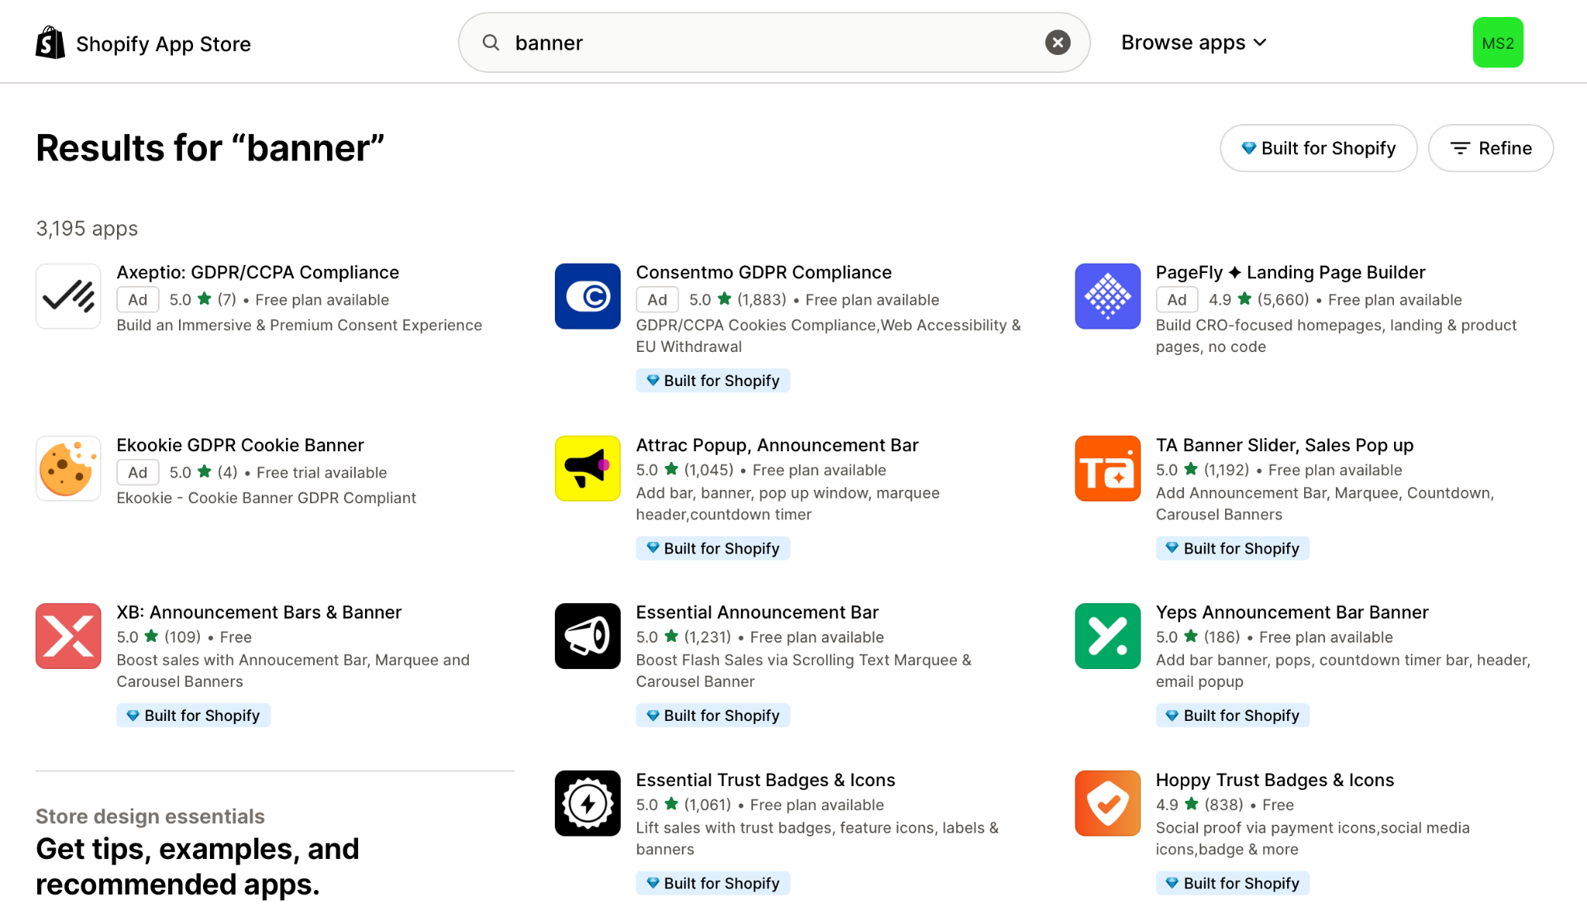The width and height of the screenshot is (1587, 924).
Task: Click into the banner search field
Action: (773, 43)
